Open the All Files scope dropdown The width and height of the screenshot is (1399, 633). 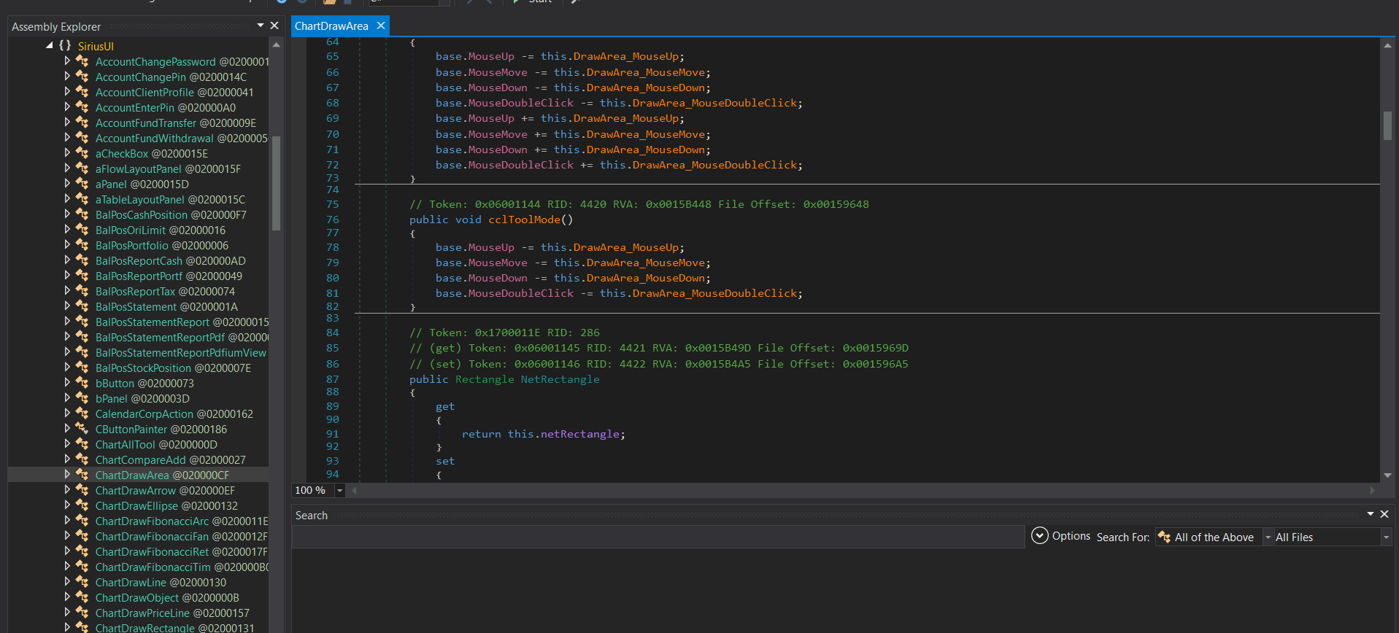coord(1385,537)
